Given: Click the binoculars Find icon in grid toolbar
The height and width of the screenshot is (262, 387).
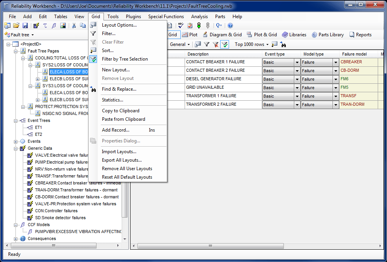Looking at the screenshot, I should point(283,44).
